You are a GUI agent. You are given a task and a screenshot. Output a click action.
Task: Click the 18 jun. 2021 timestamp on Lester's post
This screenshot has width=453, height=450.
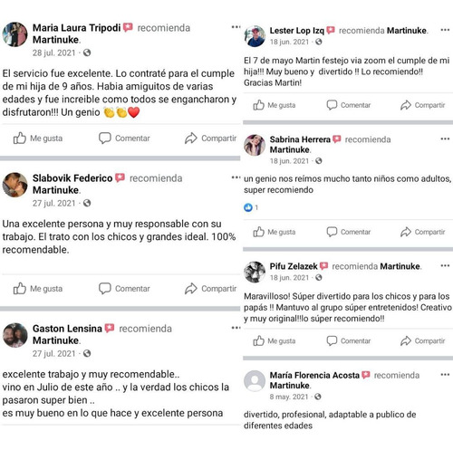point(289,42)
